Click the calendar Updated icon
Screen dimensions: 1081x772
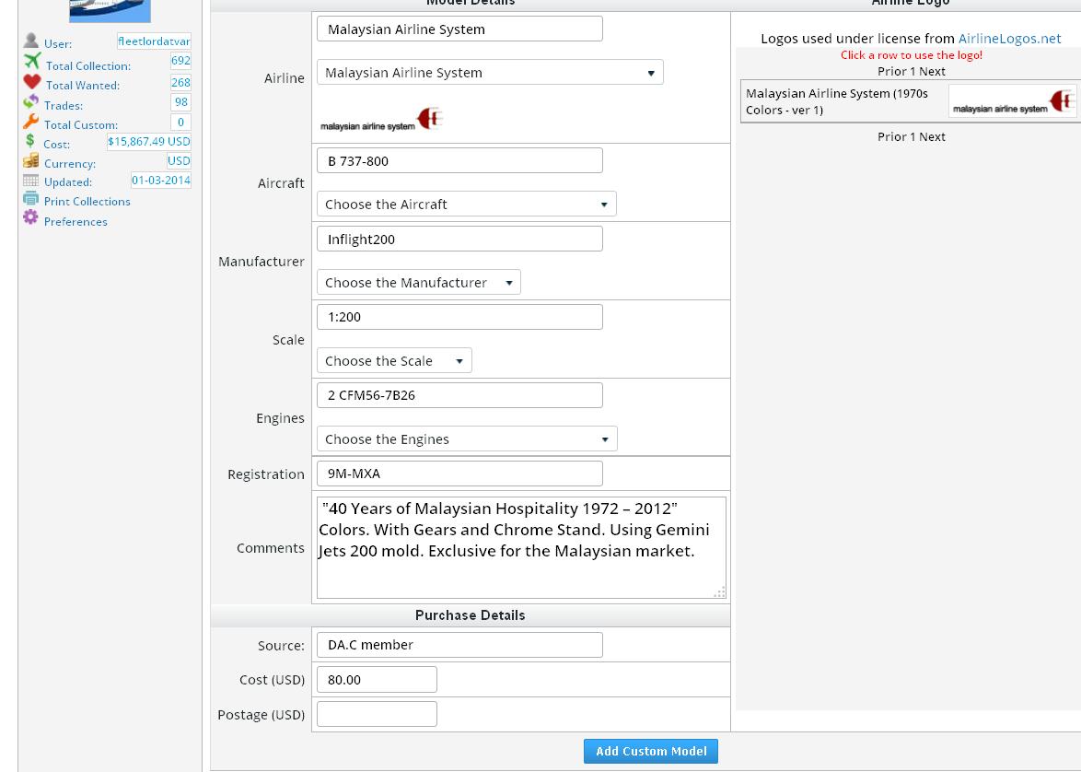pyautogui.click(x=30, y=180)
